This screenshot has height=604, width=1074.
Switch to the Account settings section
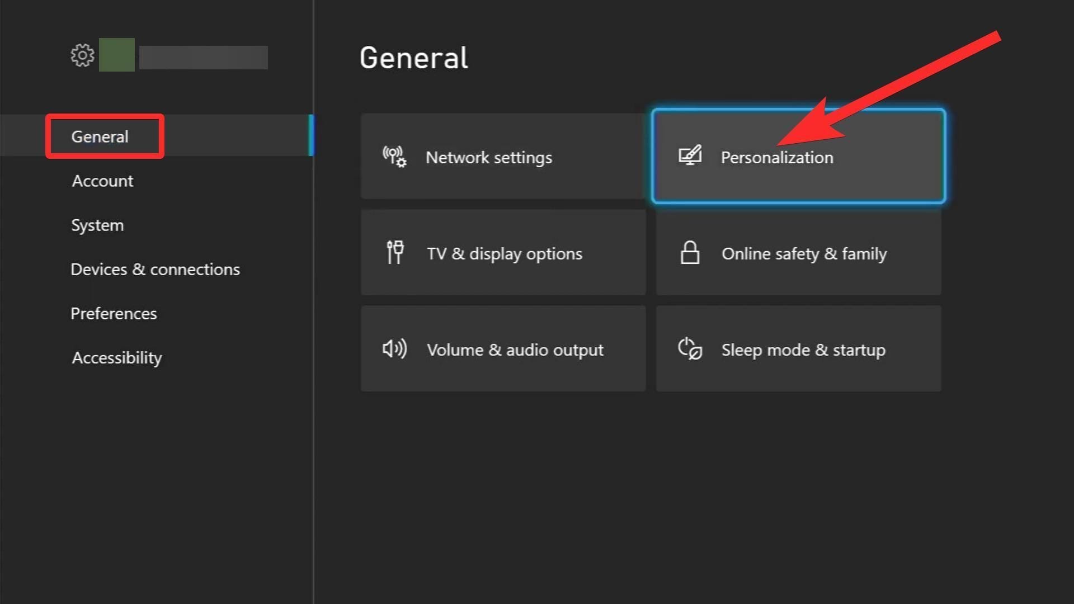102,181
